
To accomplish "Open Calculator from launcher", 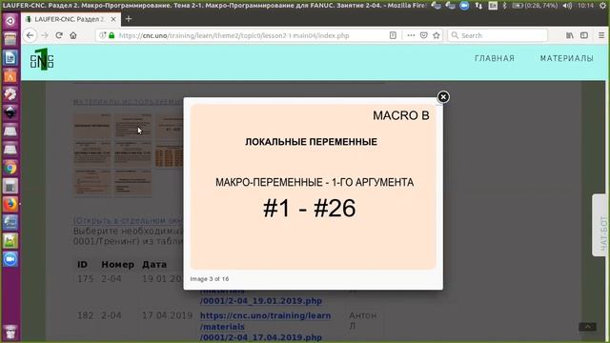I will (10, 187).
